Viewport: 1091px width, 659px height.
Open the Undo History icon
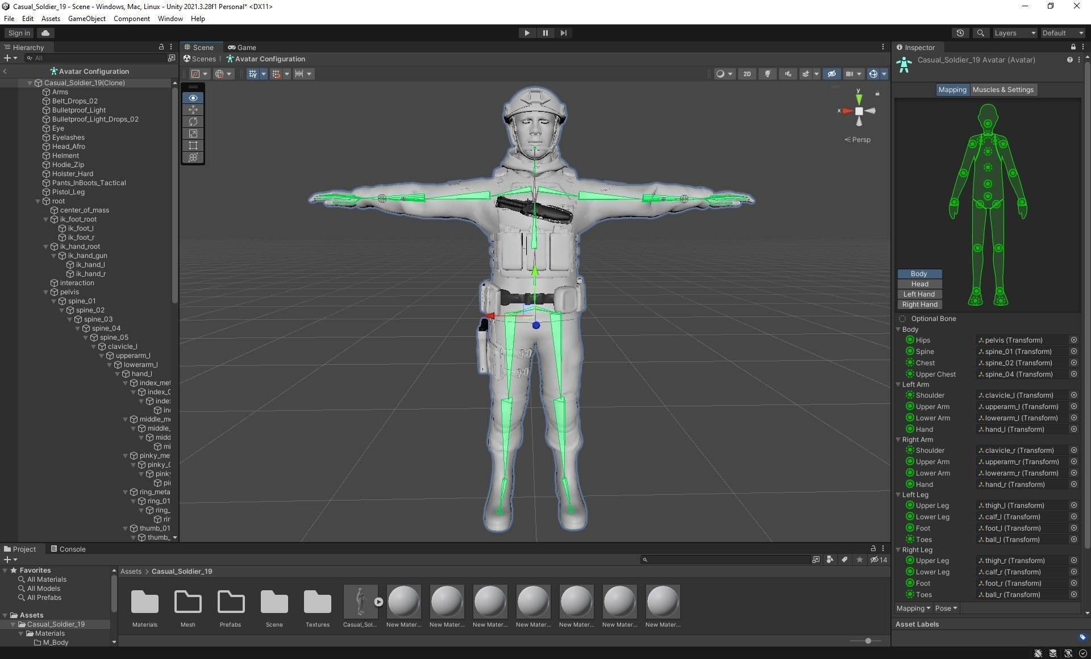click(960, 33)
